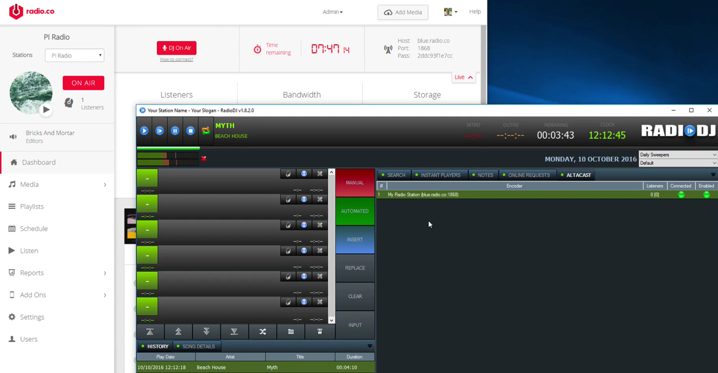Select My Radio Station encoder row
Screen dimensions: 718x373
[x=547, y=194]
